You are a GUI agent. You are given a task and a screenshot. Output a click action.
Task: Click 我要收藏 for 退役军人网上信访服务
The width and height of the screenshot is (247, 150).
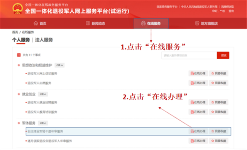[x=219, y=73]
